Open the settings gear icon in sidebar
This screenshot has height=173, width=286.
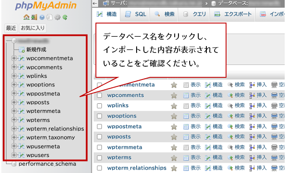(x=57, y=17)
